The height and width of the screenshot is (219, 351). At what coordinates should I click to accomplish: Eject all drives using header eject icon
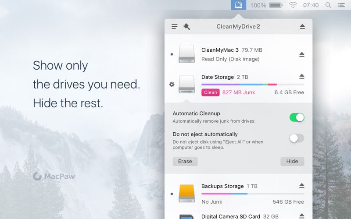tap(302, 27)
